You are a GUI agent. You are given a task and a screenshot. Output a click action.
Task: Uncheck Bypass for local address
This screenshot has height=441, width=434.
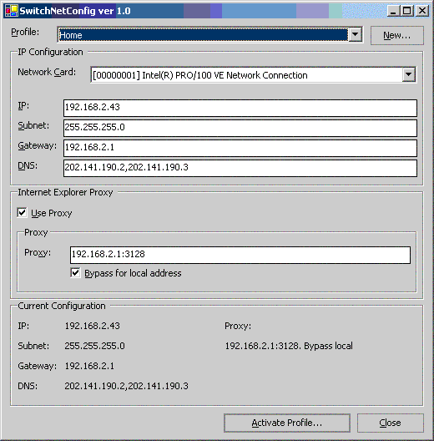pyautogui.click(x=75, y=273)
